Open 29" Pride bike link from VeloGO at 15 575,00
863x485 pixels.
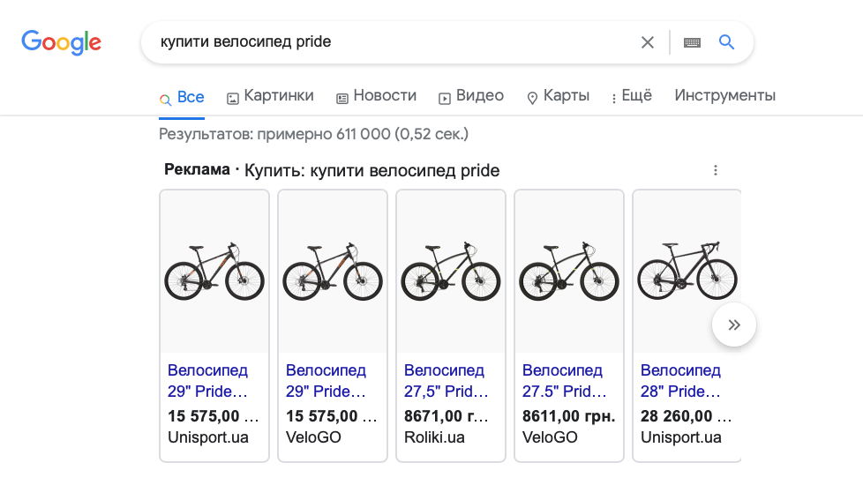(326, 381)
